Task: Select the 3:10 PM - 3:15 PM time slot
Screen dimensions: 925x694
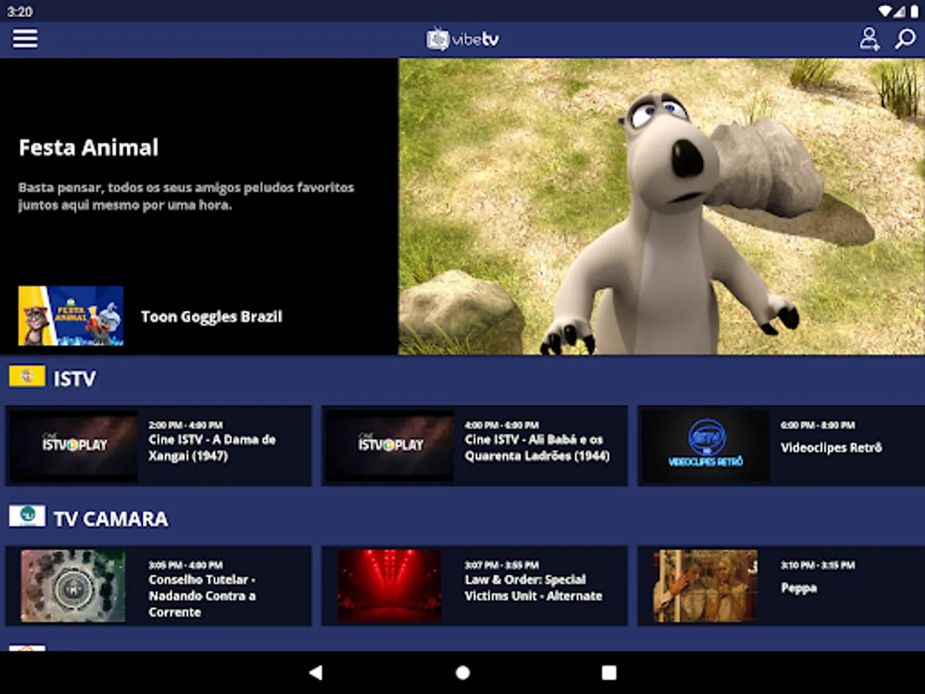Action: 817,565
